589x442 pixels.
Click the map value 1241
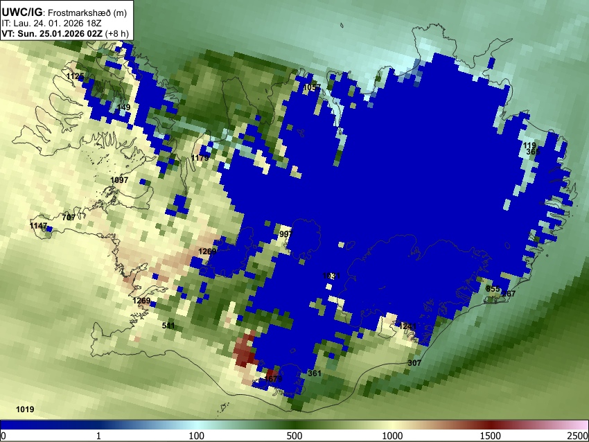click(x=407, y=326)
